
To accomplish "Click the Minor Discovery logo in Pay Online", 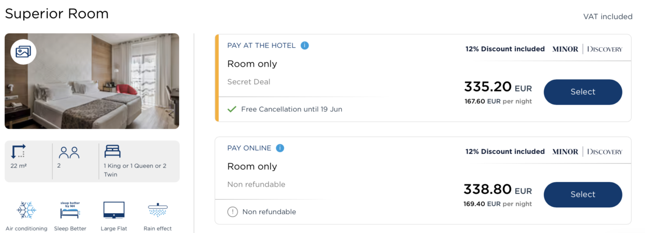I will pos(587,152).
